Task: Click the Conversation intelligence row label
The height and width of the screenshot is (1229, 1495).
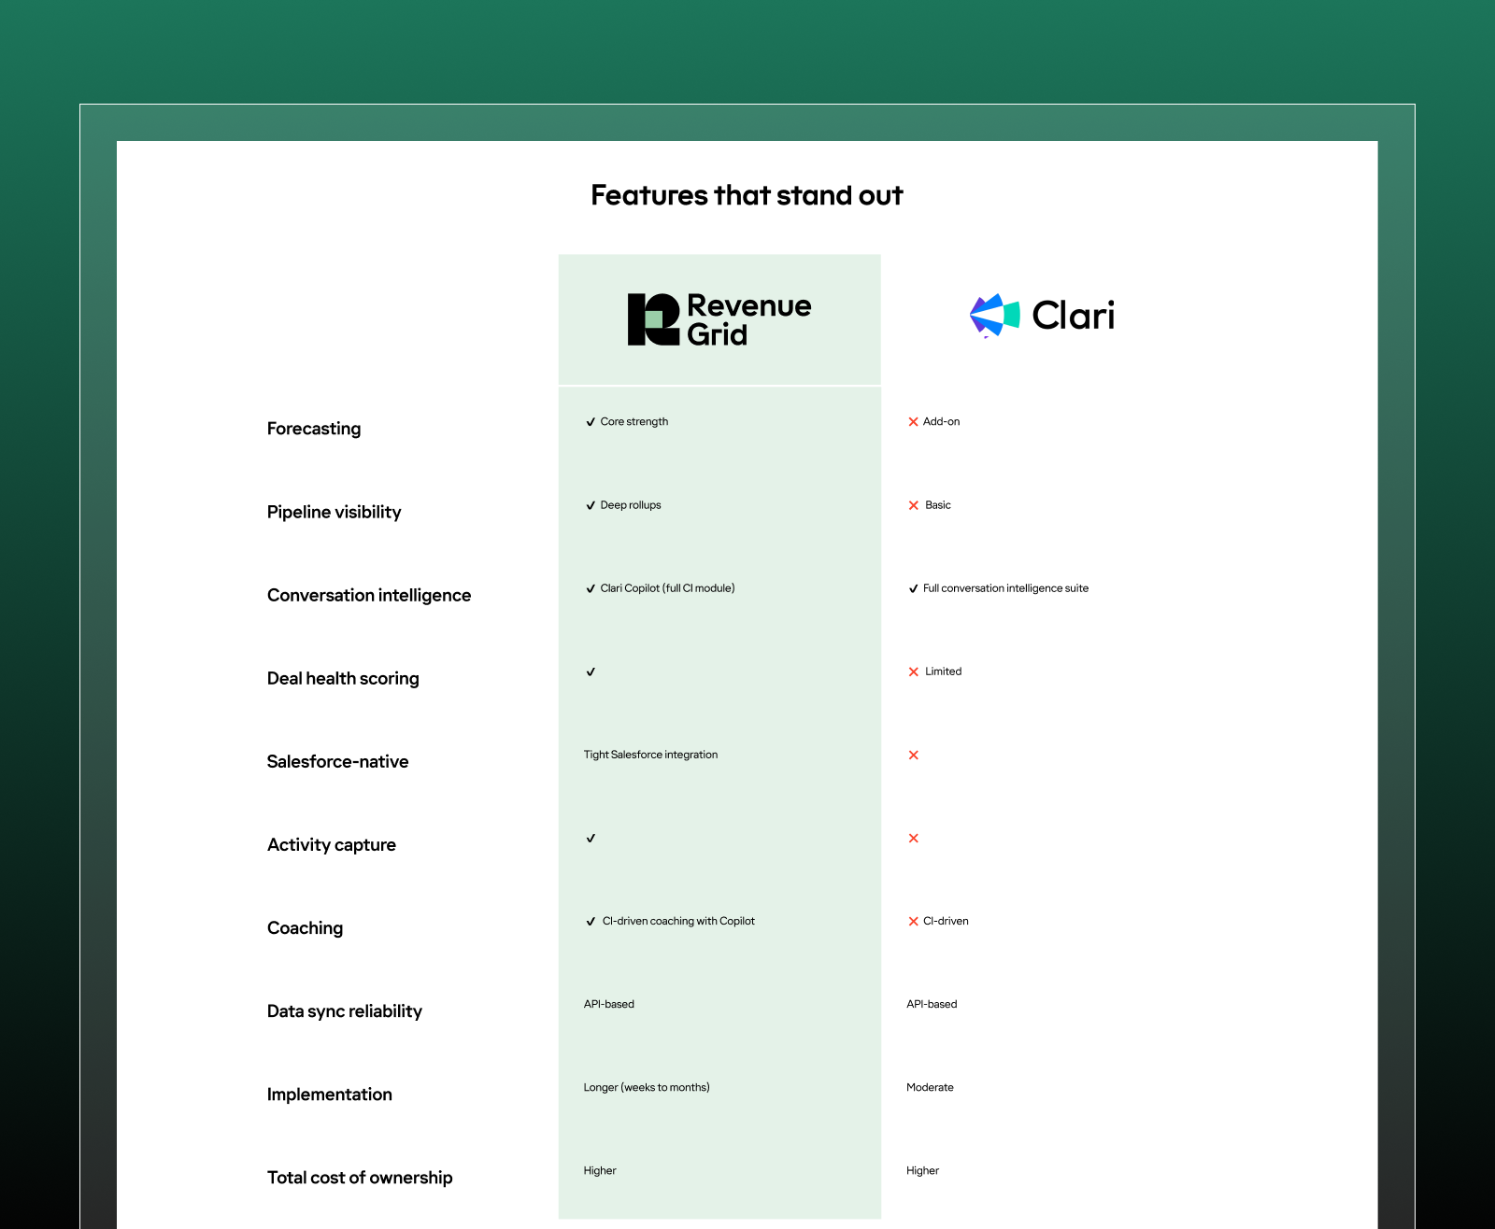Action: click(x=369, y=595)
